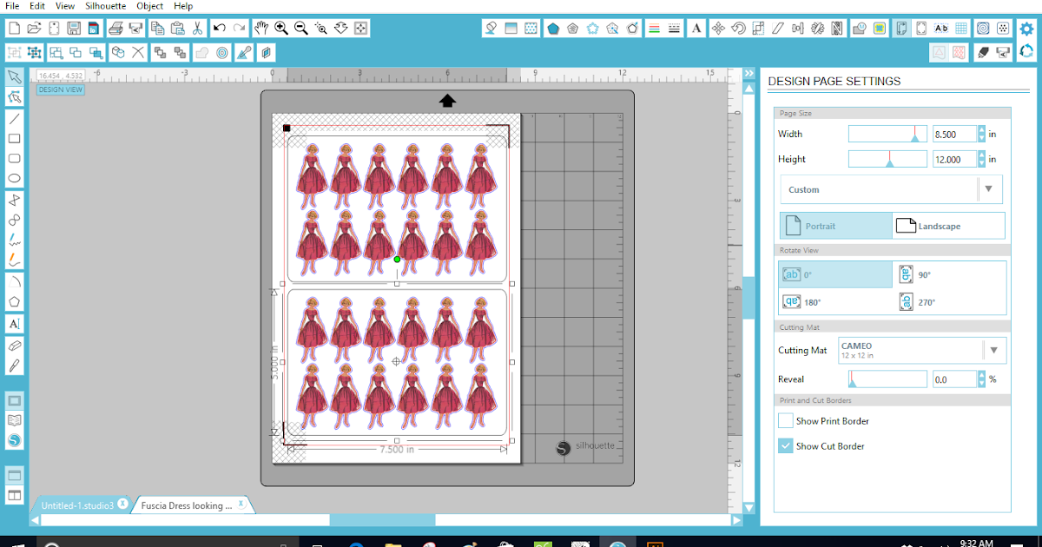Select the Knife tool

coord(15,366)
